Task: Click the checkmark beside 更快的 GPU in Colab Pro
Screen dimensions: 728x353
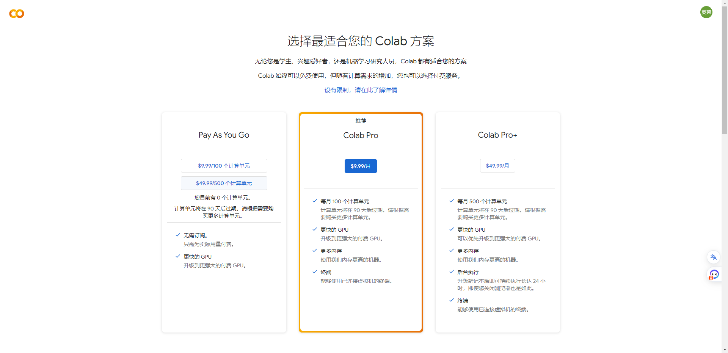Action: click(315, 229)
